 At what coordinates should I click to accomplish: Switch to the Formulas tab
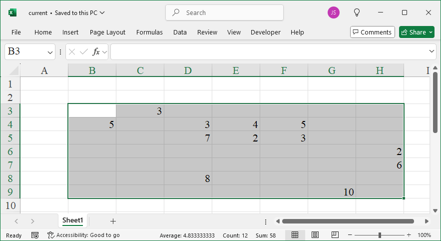click(x=149, y=32)
